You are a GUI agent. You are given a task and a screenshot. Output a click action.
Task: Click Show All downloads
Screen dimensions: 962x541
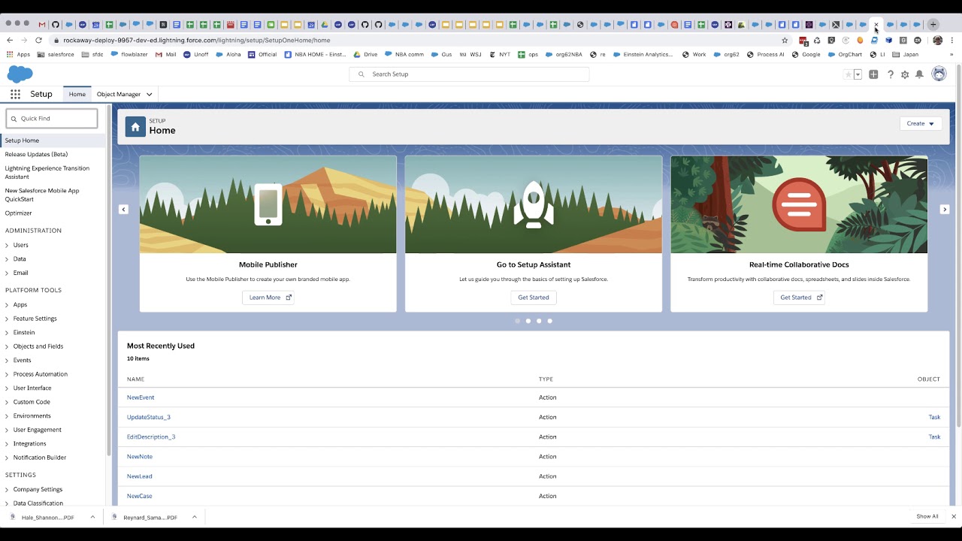(x=927, y=516)
